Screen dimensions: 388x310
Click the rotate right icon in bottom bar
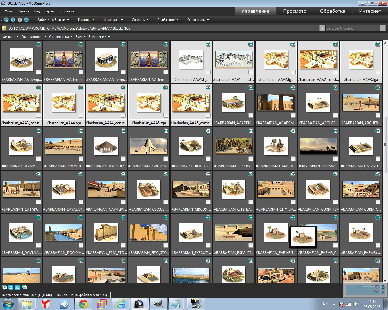(x=18, y=287)
